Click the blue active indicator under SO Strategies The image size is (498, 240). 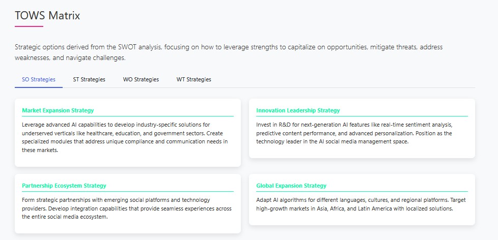(39, 87)
